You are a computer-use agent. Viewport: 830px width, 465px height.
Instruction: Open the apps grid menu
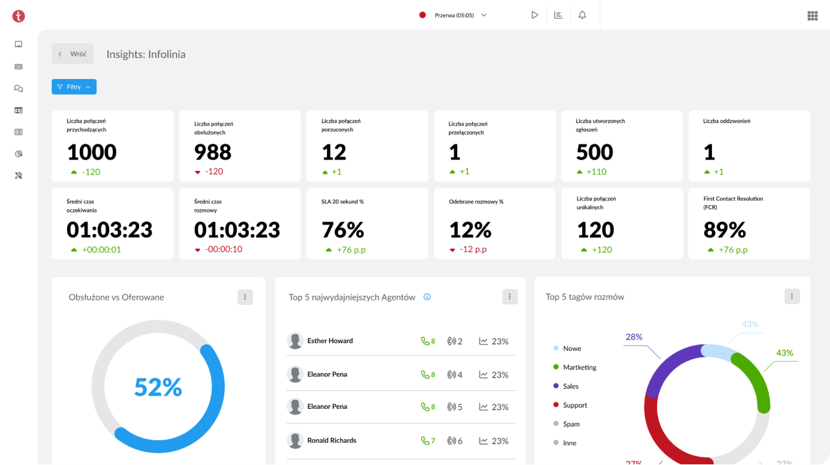(812, 16)
